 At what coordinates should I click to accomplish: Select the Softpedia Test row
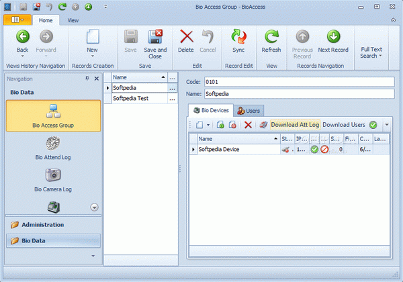[140, 99]
